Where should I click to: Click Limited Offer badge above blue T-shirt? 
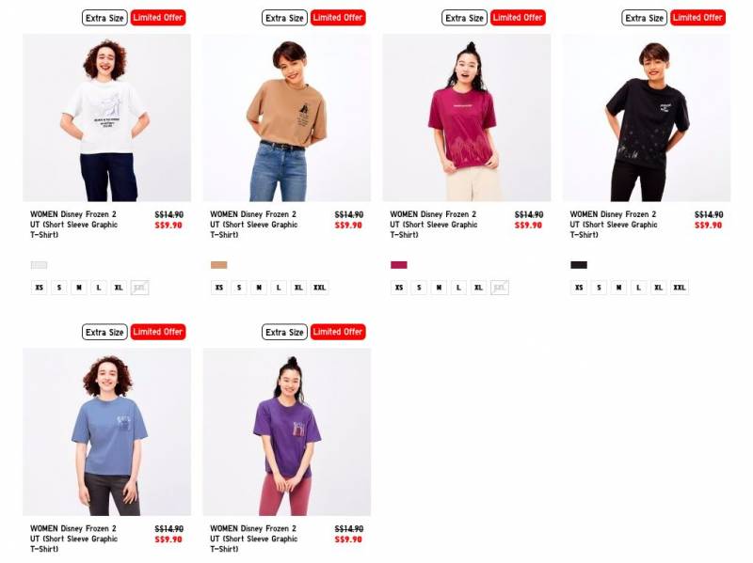pos(158,332)
